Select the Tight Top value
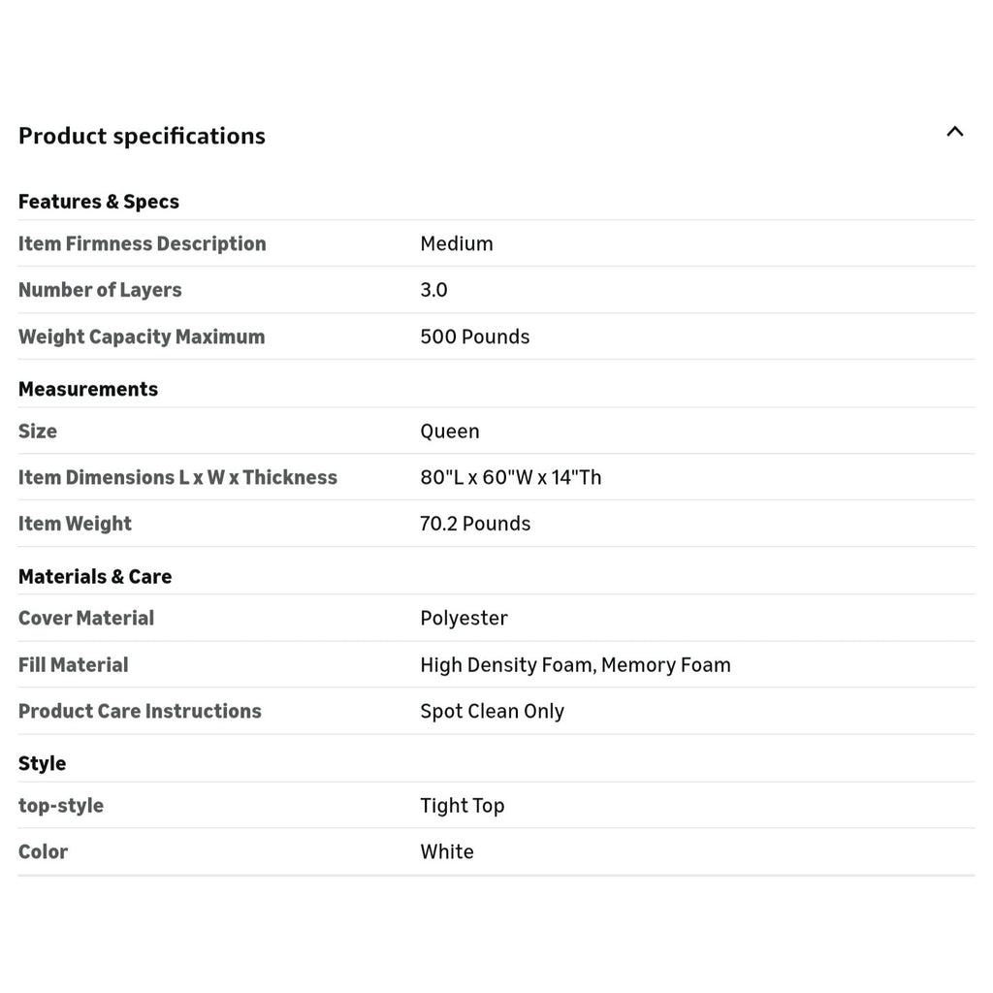The image size is (993, 993). [x=463, y=806]
